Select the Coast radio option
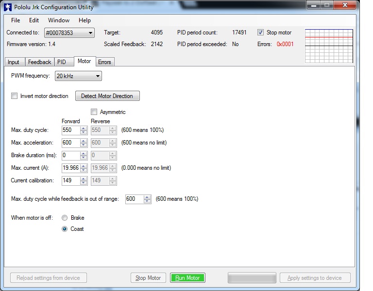The height and width of the screenshot is (291, 373). 65,229
